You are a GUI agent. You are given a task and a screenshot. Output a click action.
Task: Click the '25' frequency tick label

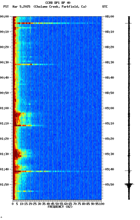(35, 204)
